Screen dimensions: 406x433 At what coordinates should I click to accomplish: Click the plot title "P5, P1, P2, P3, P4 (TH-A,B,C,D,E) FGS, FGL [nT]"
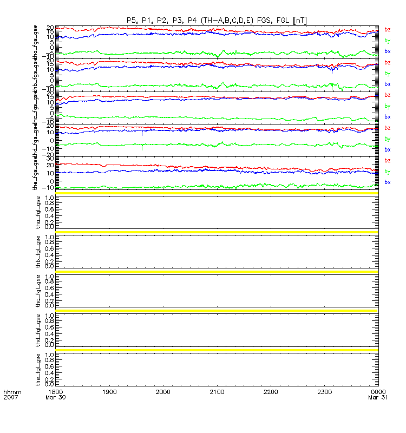point(217,21)
